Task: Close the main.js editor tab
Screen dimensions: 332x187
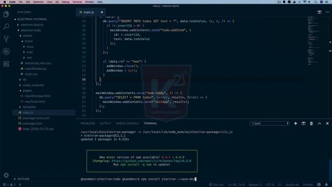Action: 102,12
